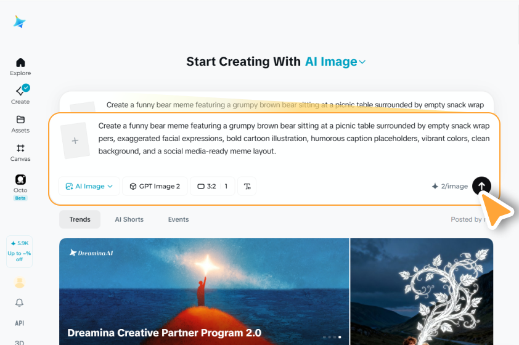This screenshot has height=345, width=519.
Task: Click the Dreamina logo icon
Action: click(x=20, y=22)
